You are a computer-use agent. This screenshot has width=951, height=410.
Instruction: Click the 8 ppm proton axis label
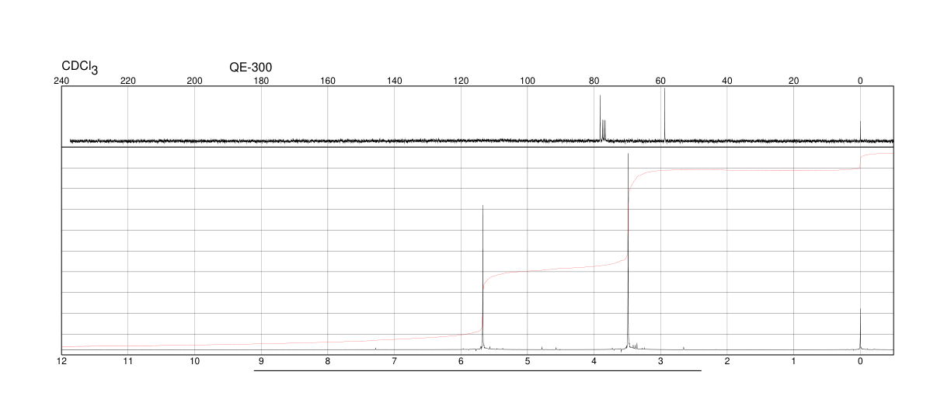pyautogui.click(x=328, y=362)
